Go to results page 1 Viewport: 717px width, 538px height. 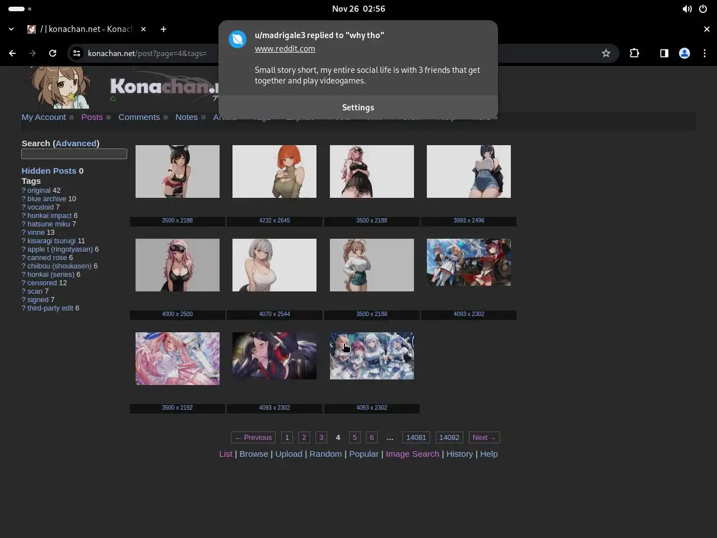[x=287, y=438]
